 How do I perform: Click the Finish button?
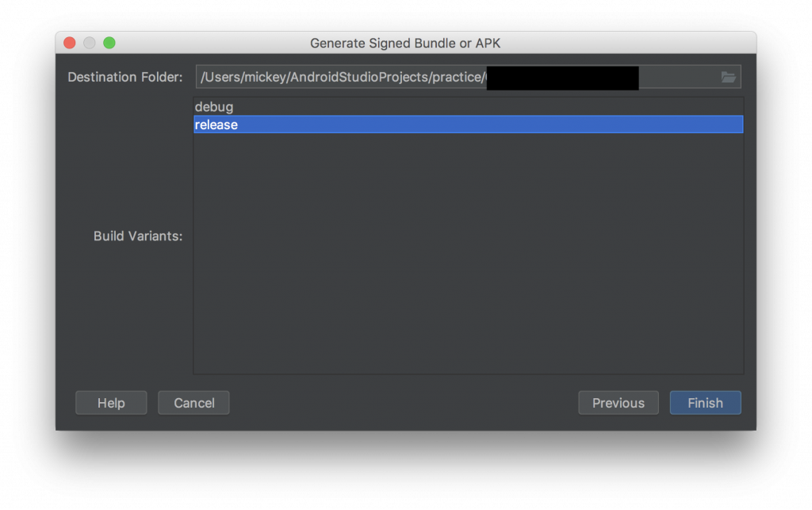705,403
